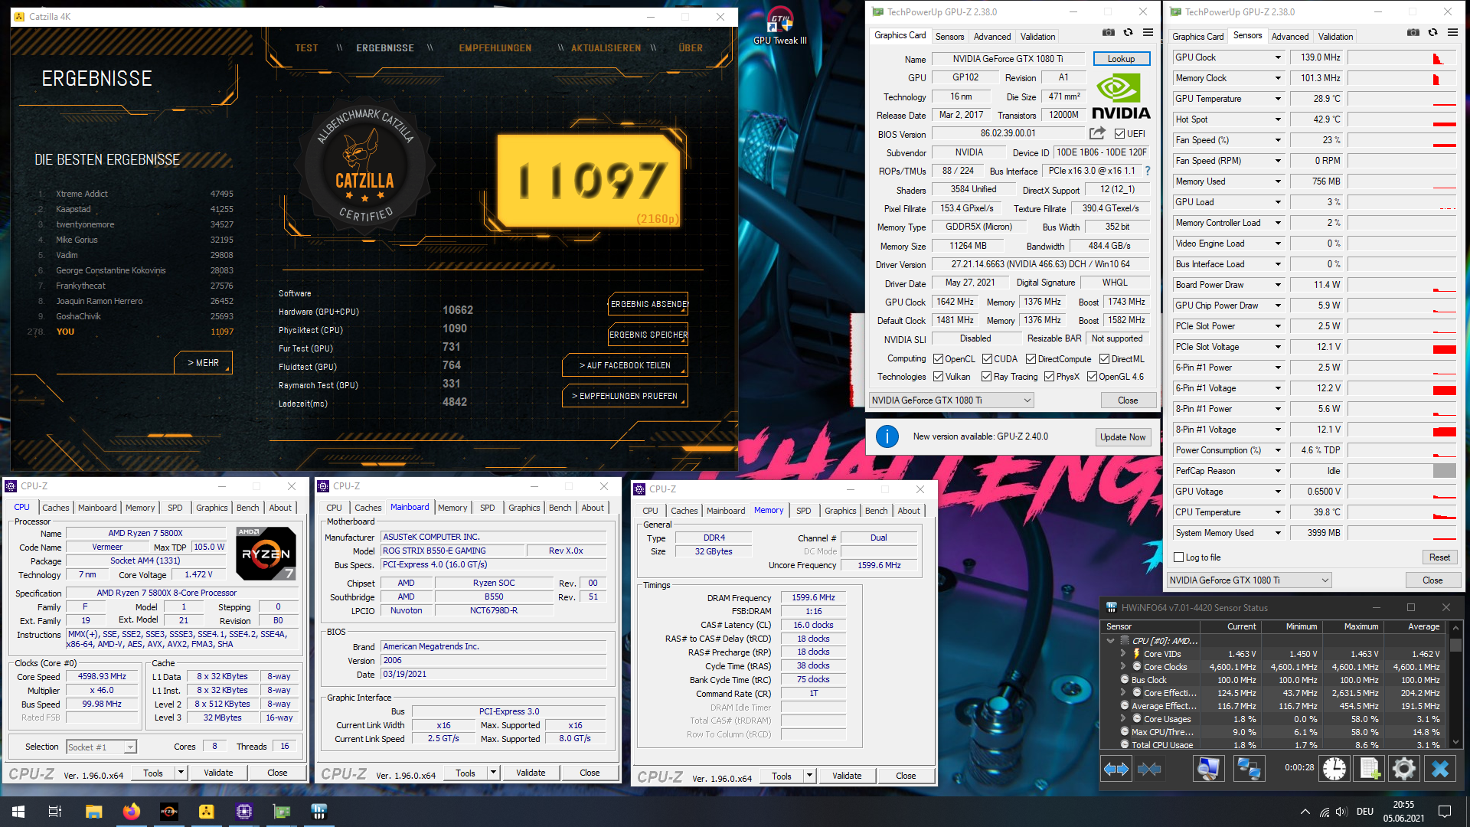Click HWiNFO scroll down arrow

point(1455,742)
